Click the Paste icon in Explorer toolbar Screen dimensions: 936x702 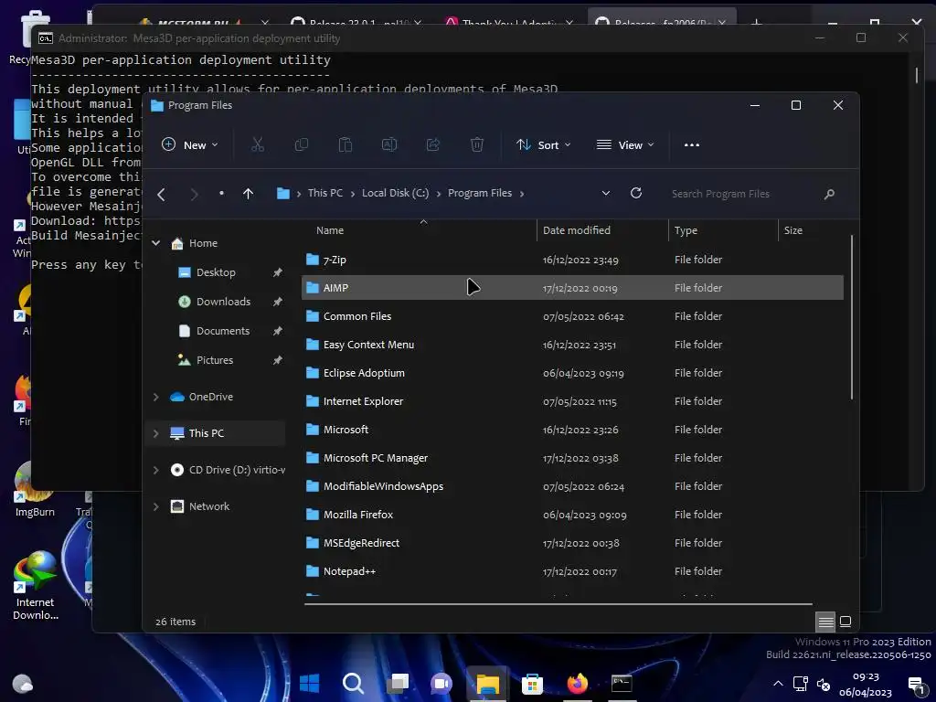[x=345, y=144]
